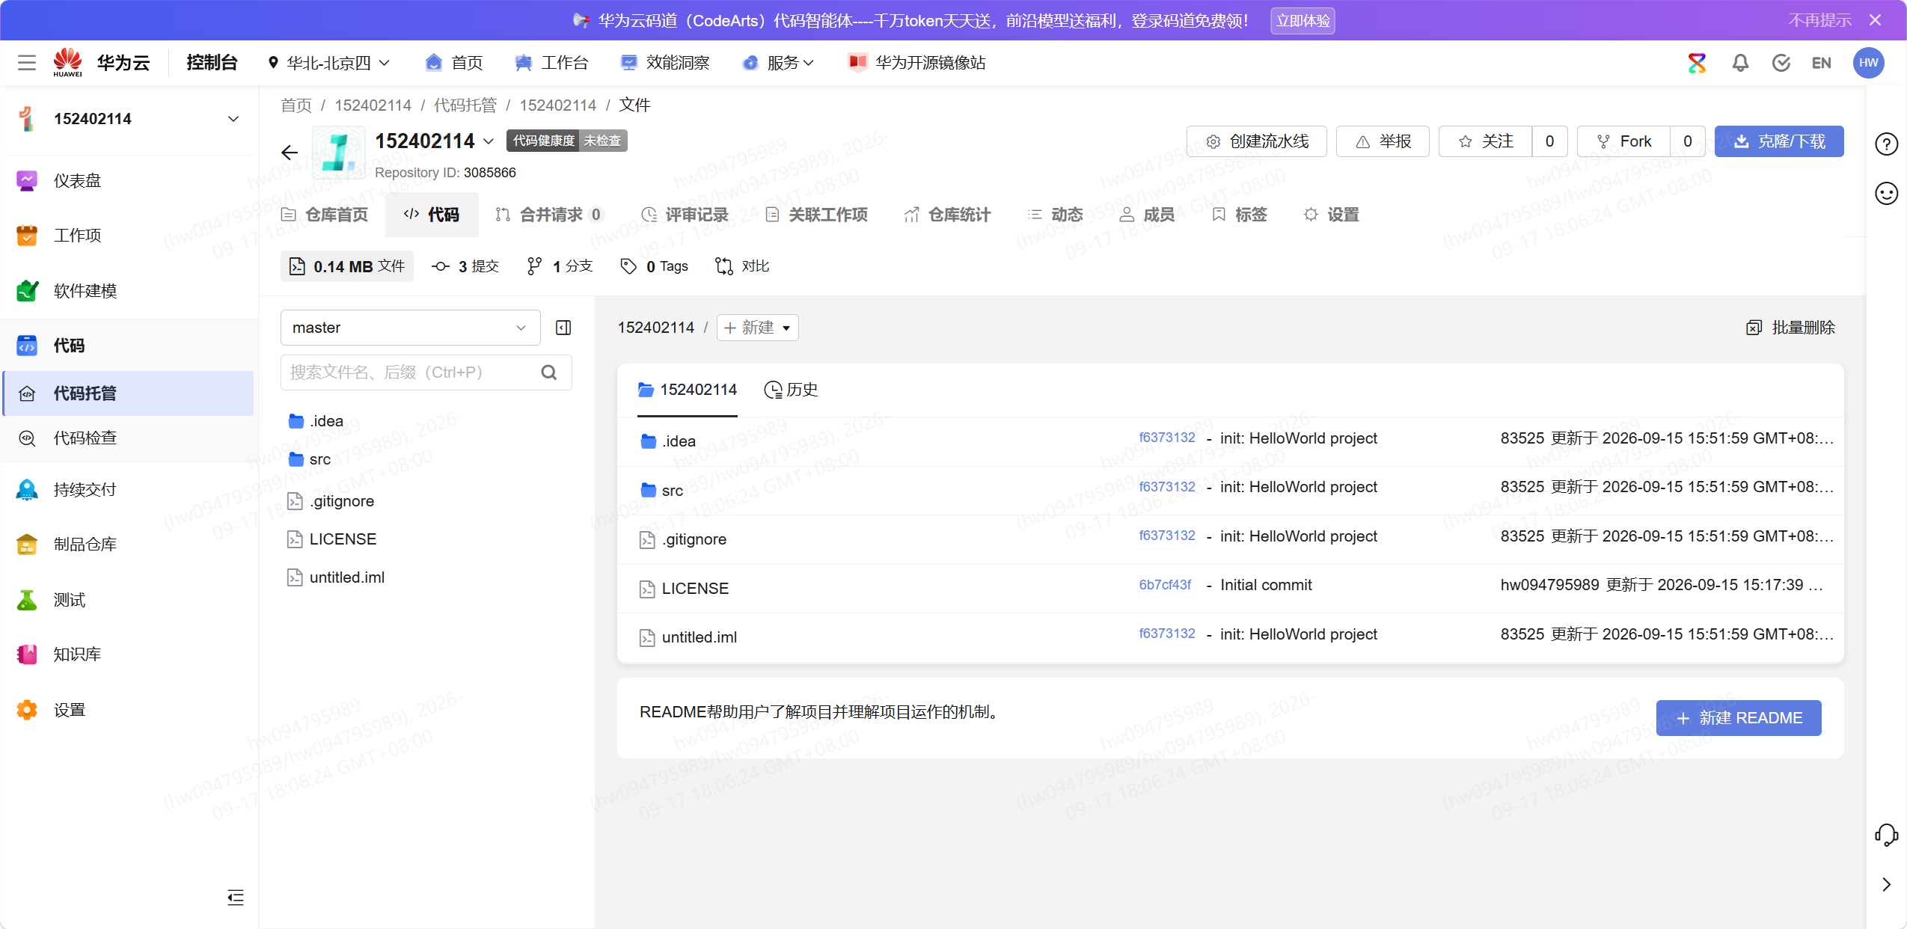Switch to the 评审记录 tab
1907x929 pixels.
point(685,215)
